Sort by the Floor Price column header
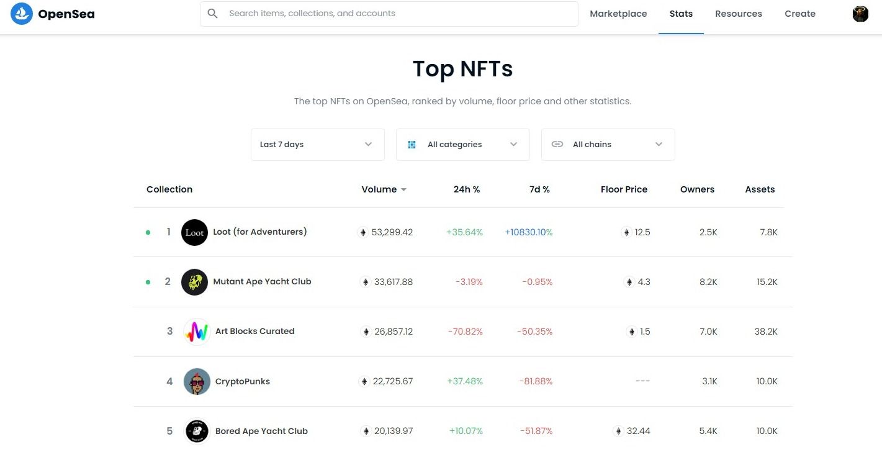 point(624,189)
